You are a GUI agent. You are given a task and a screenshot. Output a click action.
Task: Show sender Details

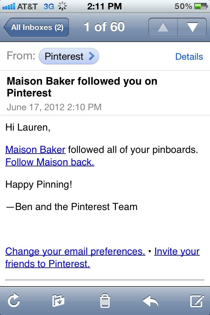tap(189, 56)
